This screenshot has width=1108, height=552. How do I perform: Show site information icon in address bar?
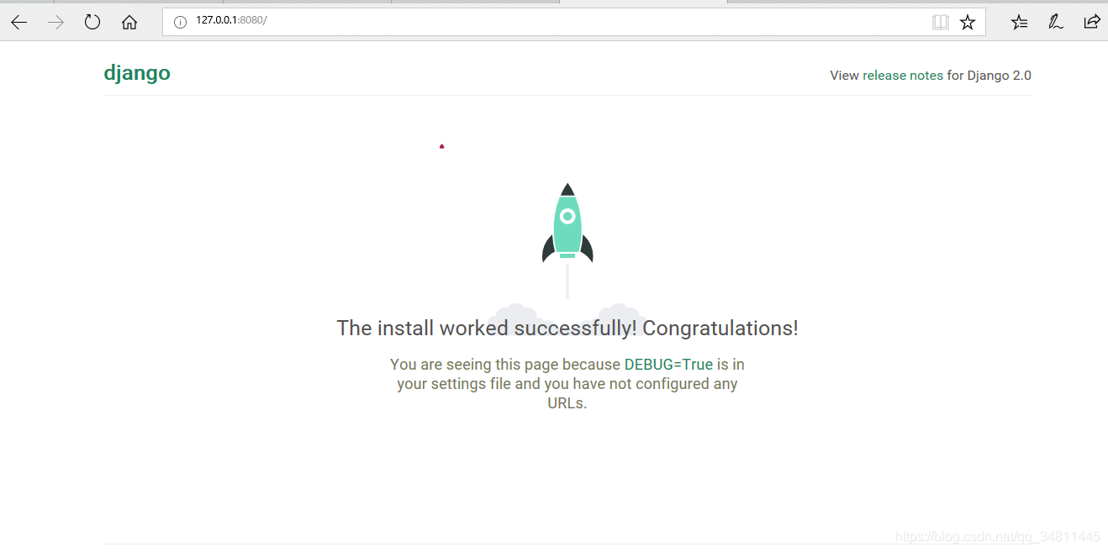point(180,22)
